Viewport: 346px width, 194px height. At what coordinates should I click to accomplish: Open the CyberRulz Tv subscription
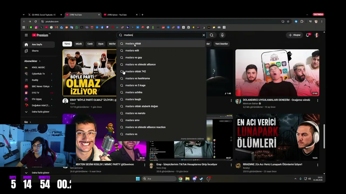tap(39, 74)
